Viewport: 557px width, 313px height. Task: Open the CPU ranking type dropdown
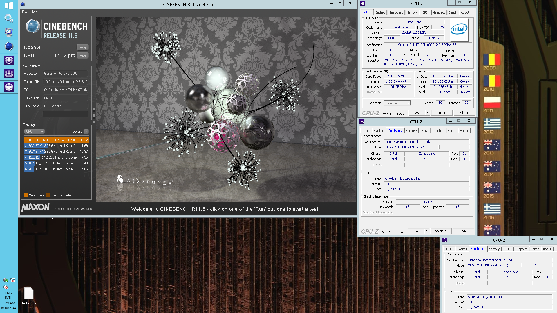pos(34,132)
